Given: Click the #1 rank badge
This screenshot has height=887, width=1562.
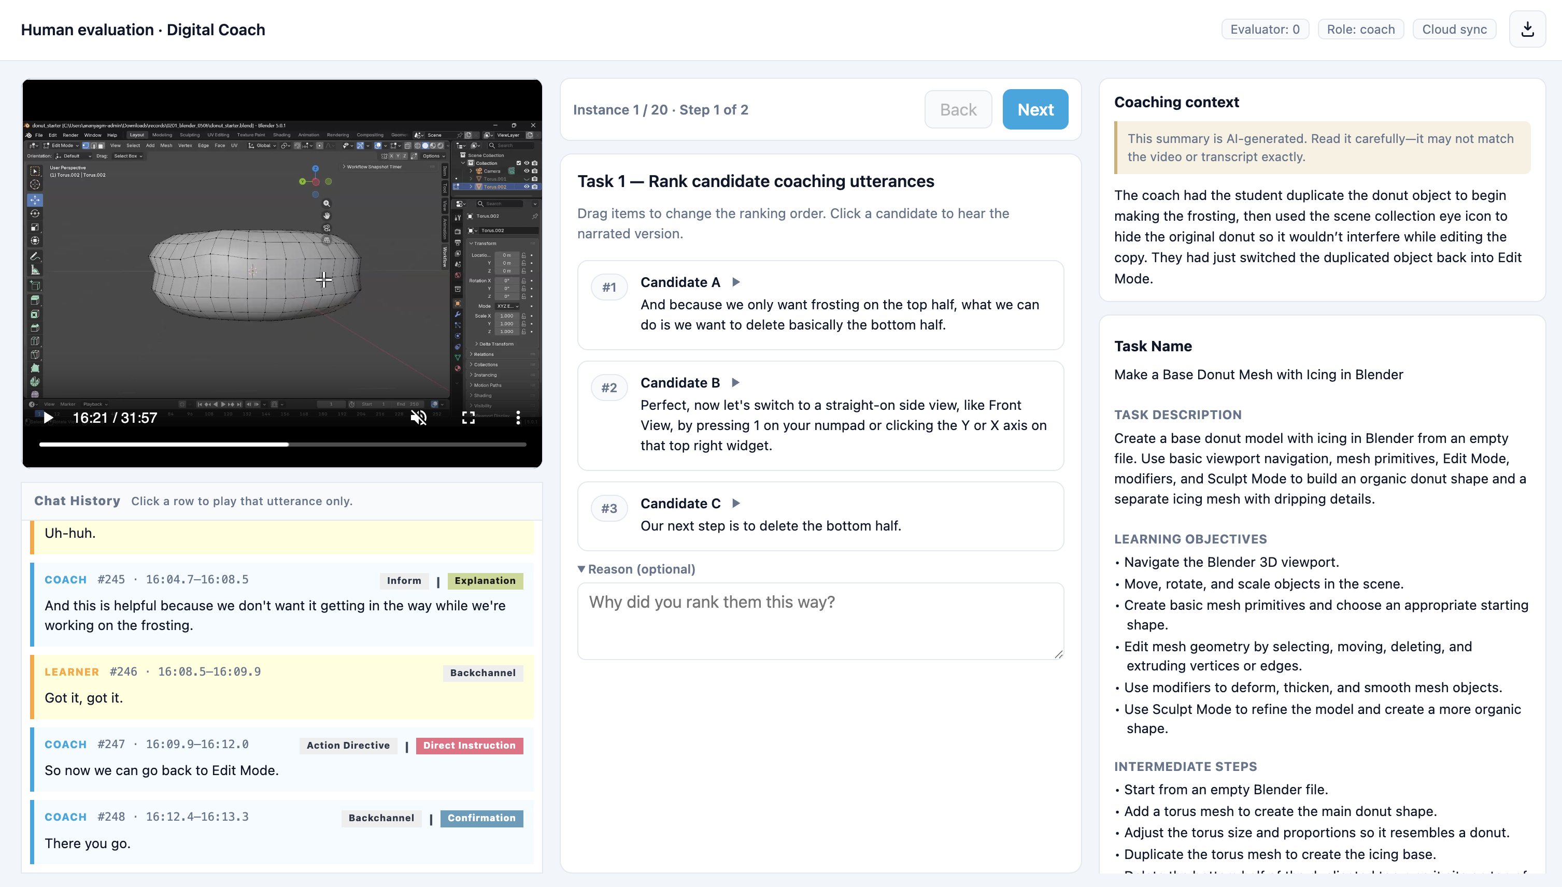Looking at the screenshot, I should coord(609,288).
